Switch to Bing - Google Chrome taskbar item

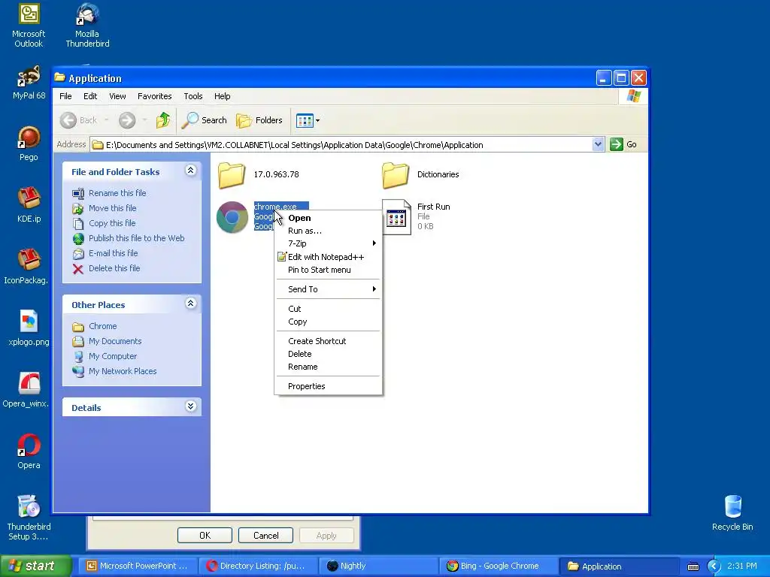[499, 566]
